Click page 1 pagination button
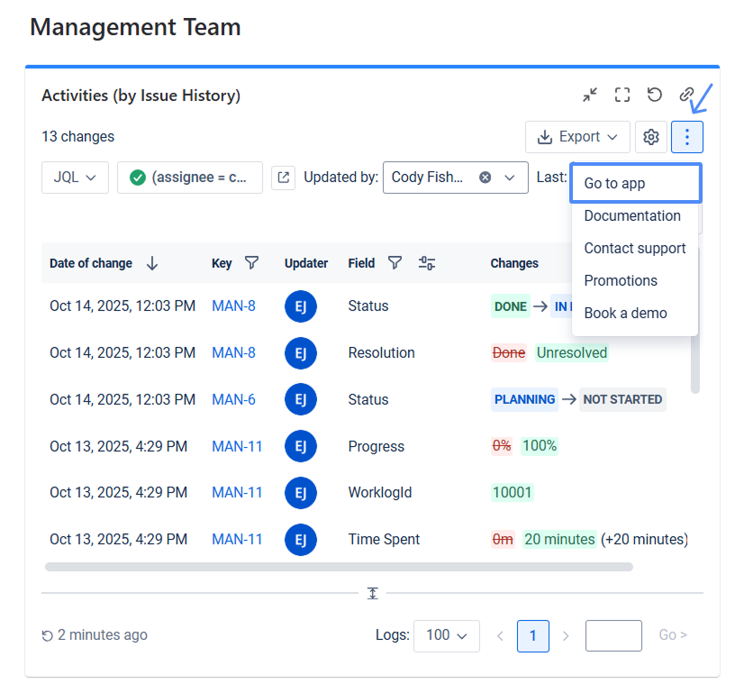Screen dimensions: 735x693 (x=532, y=635)
